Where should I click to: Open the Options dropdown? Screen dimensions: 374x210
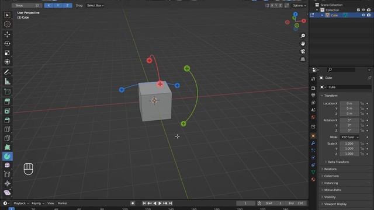[x=299, y=5]
